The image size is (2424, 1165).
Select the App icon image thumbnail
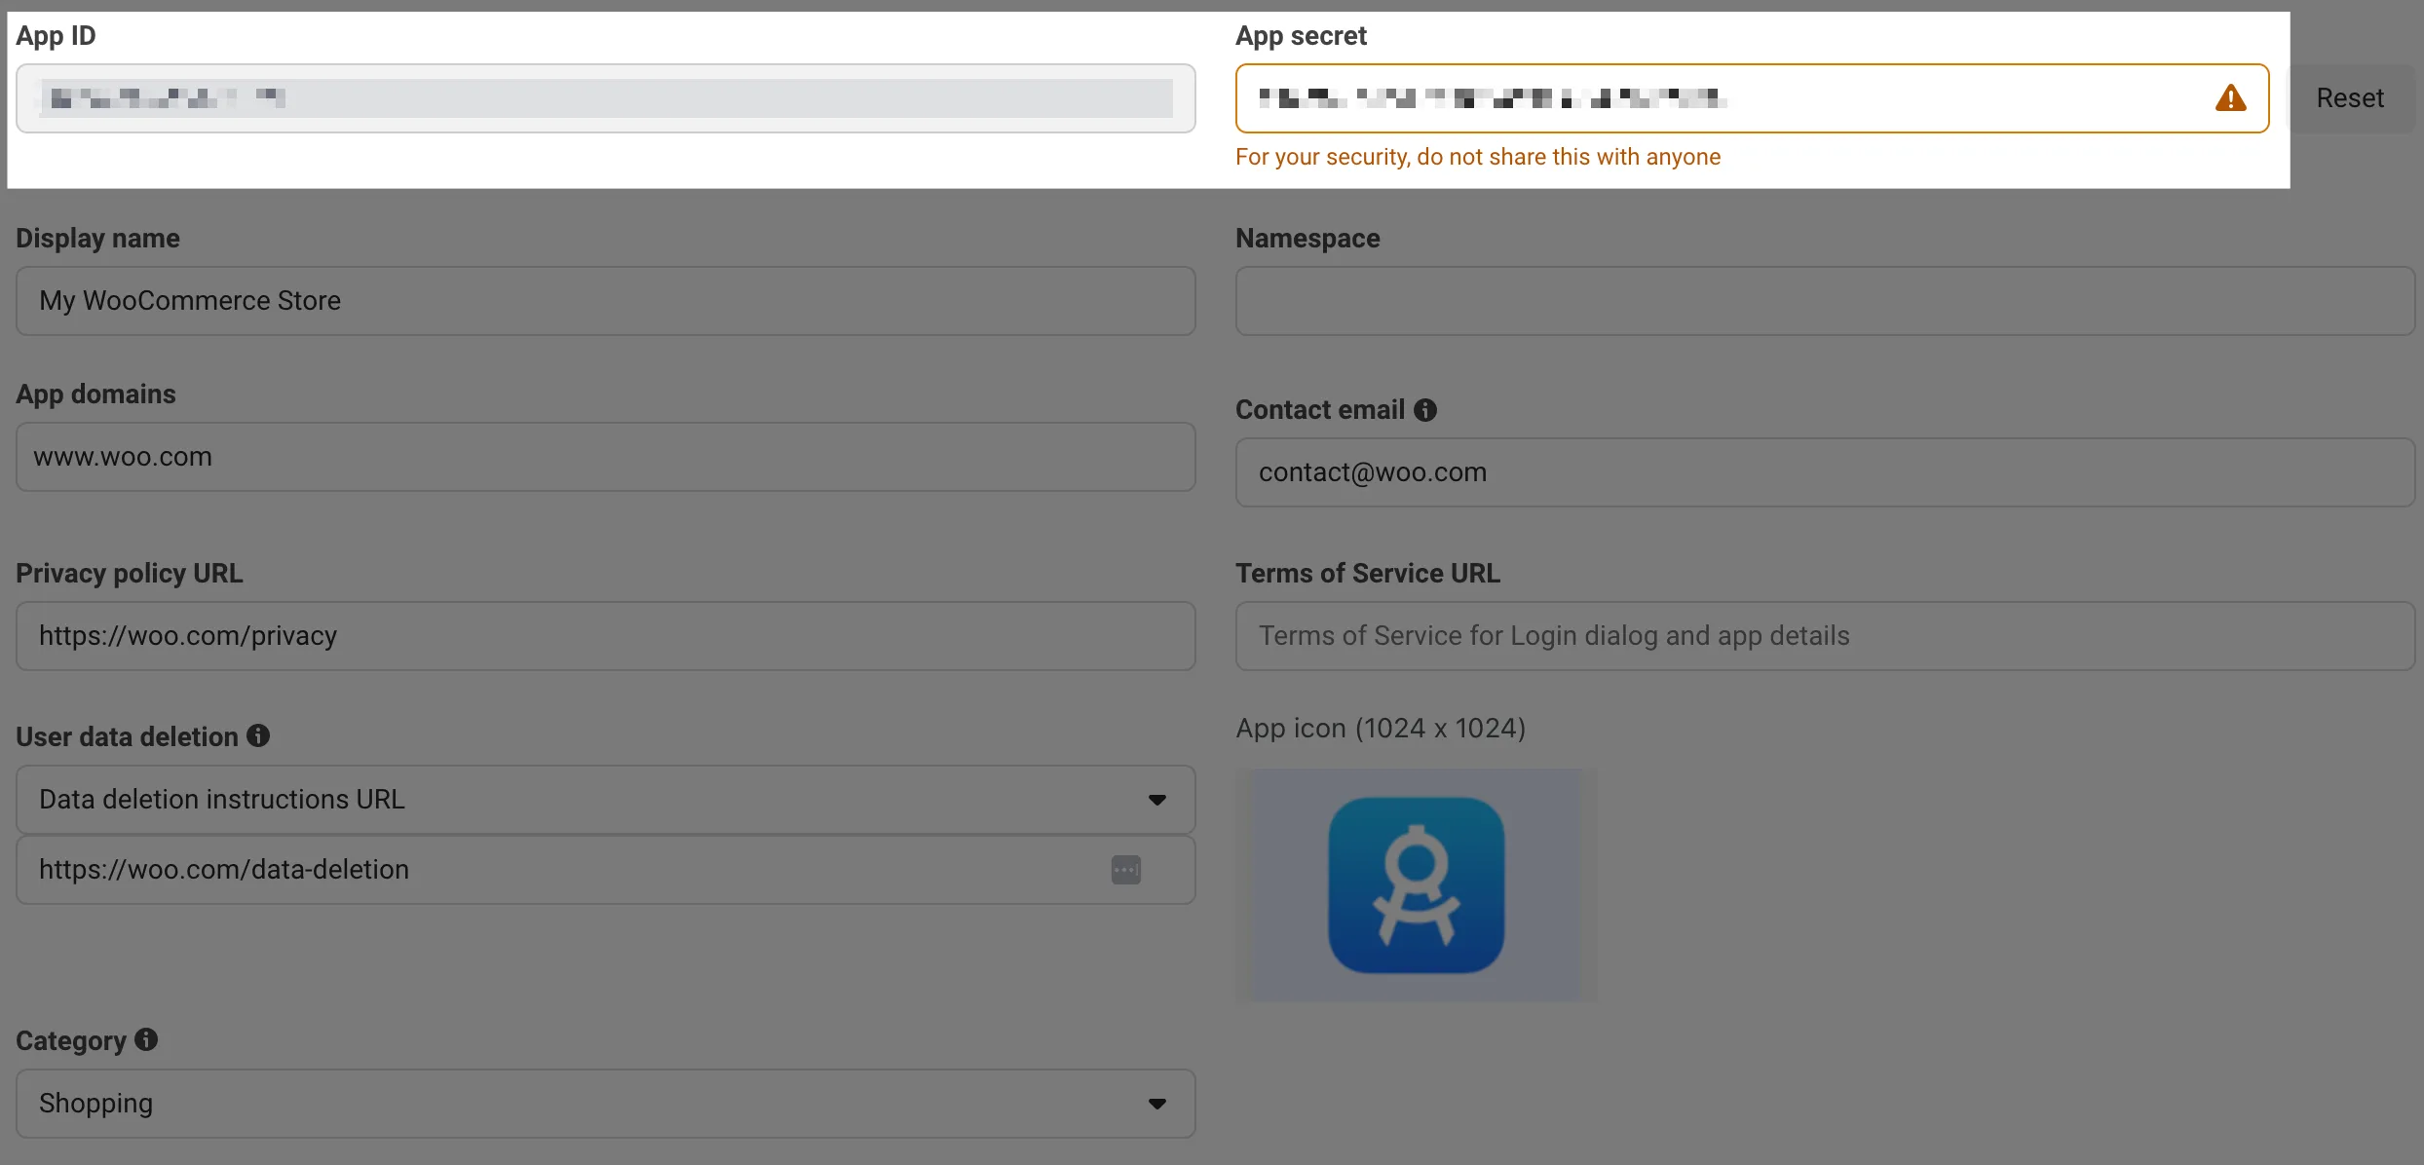point(1416,885)
